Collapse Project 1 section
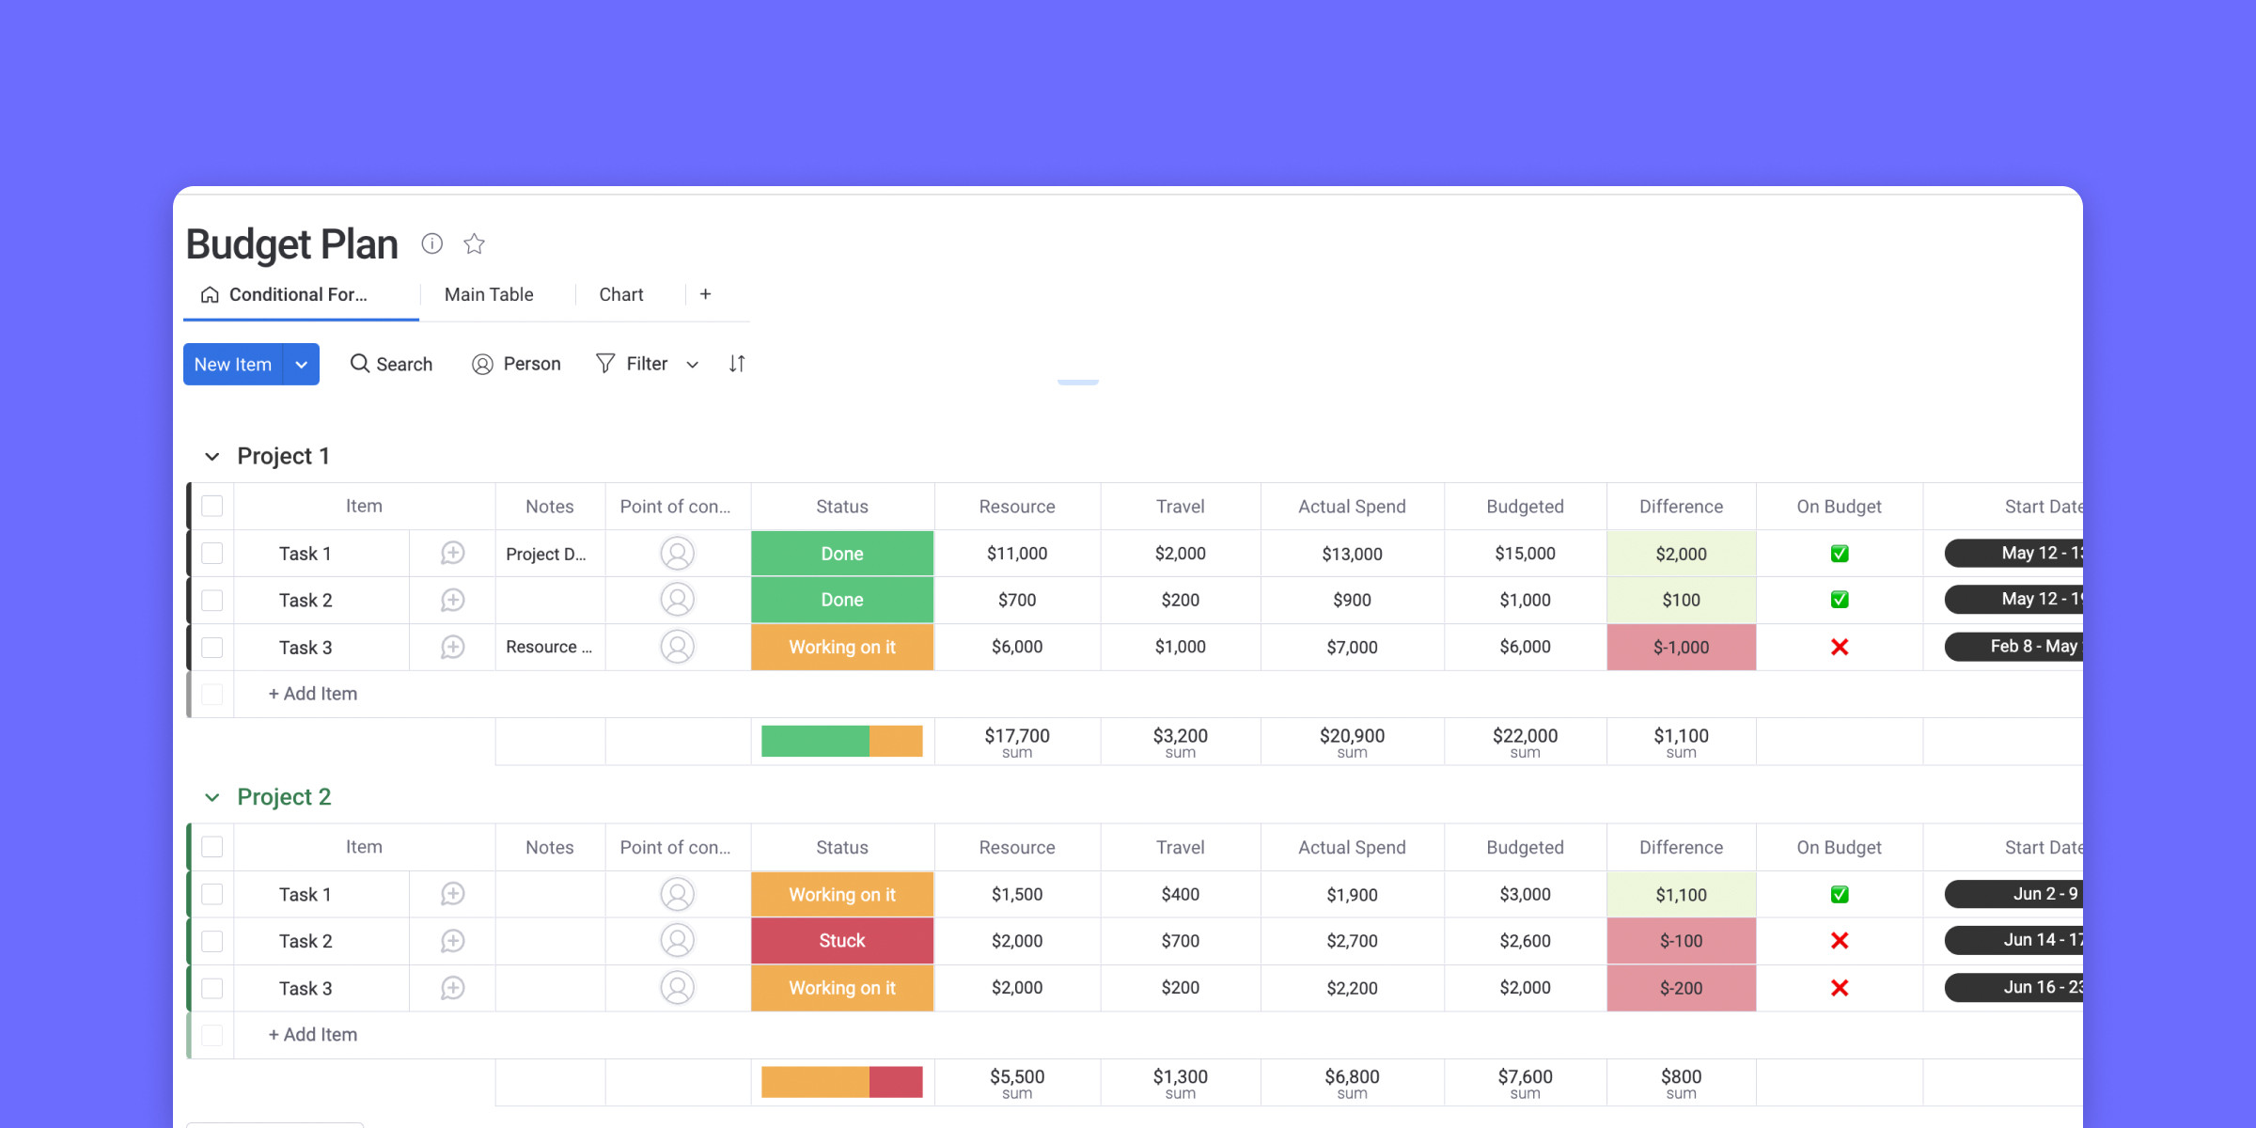Image resolution: width=2256 pixels, height=1128 pixels. pos(211,456)
